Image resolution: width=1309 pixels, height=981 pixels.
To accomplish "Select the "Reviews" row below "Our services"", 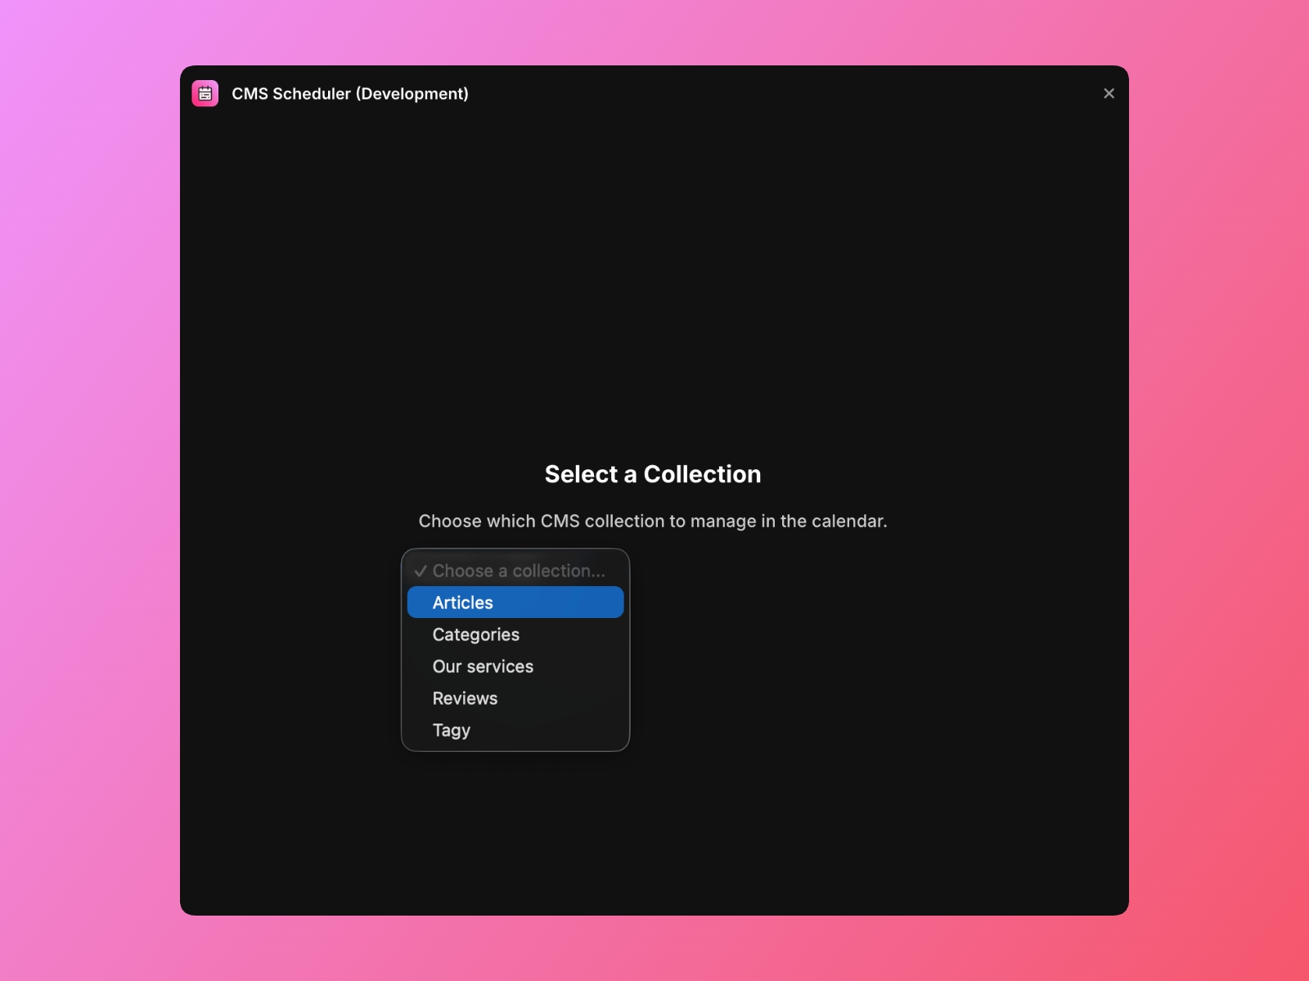I will point(465,698).
